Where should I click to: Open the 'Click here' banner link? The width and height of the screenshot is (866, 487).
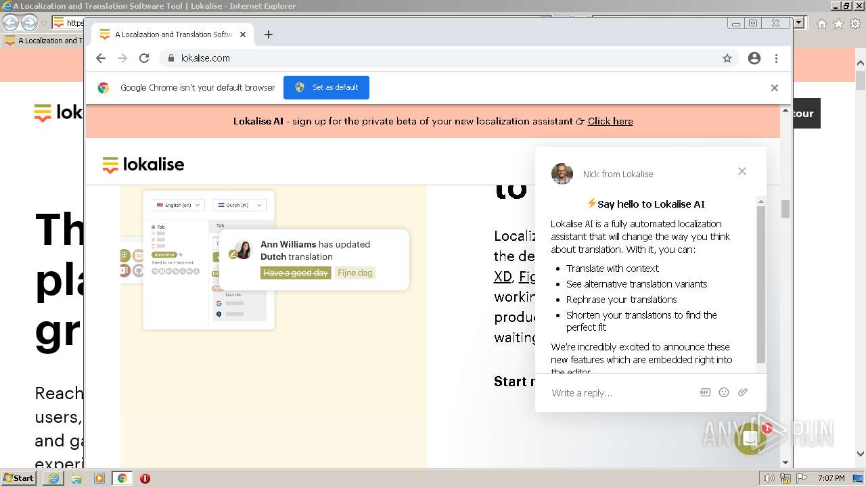[610, 121]
